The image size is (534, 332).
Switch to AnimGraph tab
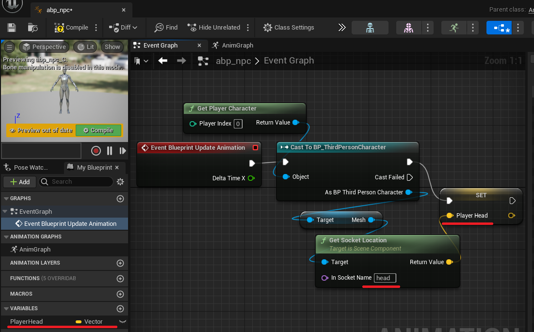point(233,45)
